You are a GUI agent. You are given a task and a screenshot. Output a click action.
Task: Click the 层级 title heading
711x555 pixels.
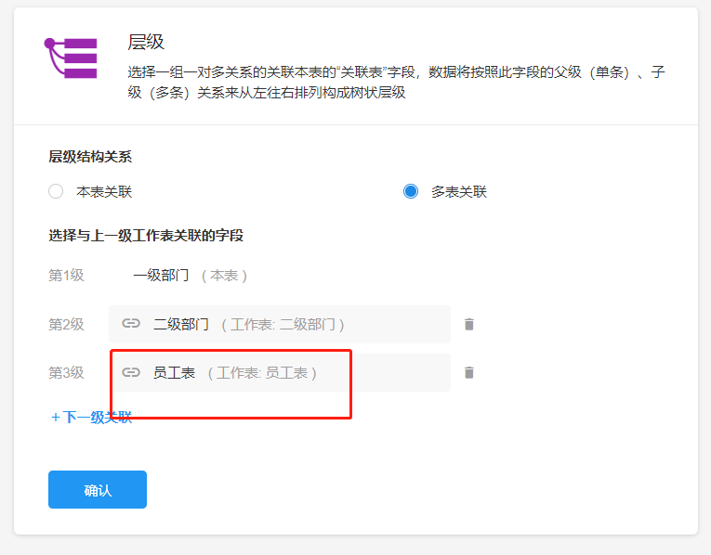click(146, 42)
